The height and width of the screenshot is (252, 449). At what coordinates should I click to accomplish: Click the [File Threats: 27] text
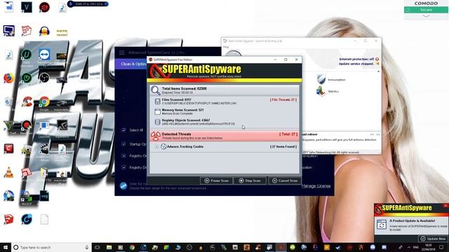tap(283, 99)
